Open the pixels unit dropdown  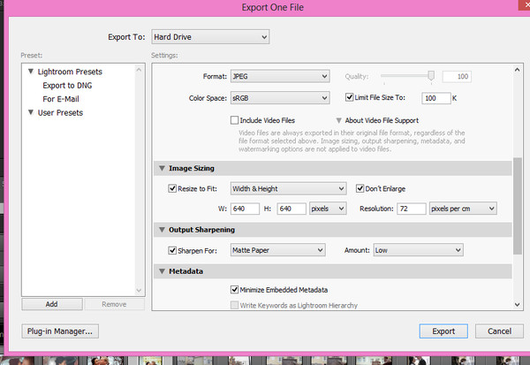328,209
